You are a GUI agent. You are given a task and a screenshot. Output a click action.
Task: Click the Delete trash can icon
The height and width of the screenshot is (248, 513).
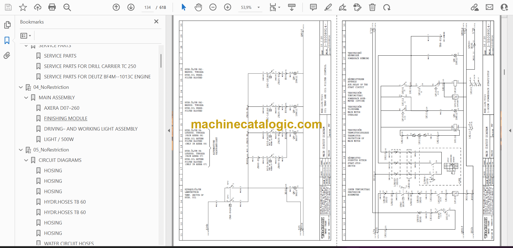pos(372,7)
